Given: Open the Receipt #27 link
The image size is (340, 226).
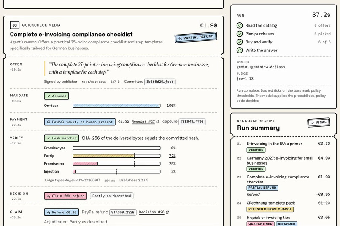Looking at the screenshot, I should pyautogui.click(x=143, y=122).
